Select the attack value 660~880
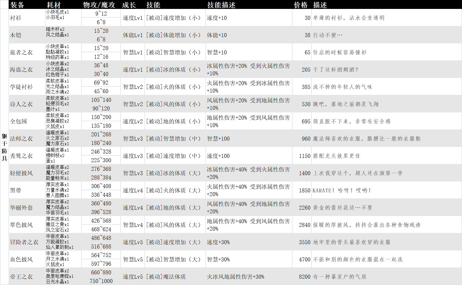 coord(101,272)
